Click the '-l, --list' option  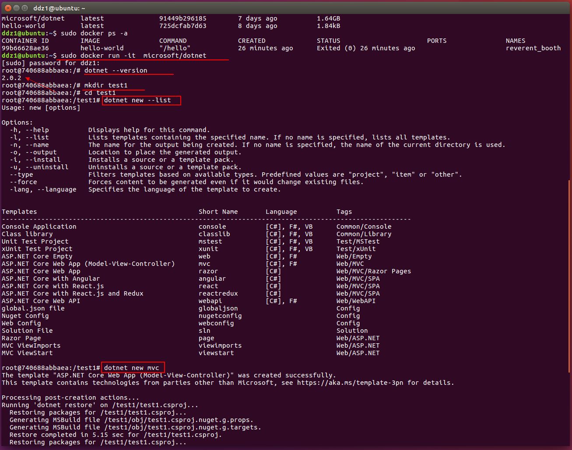pyautogui.click(x=29, y=137)
